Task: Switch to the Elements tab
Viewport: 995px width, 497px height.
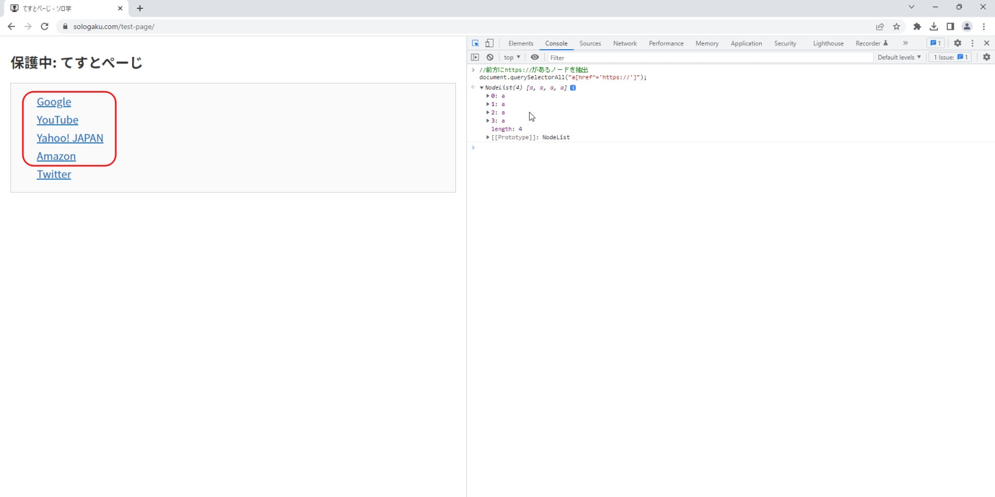Action: pos(521,43)
